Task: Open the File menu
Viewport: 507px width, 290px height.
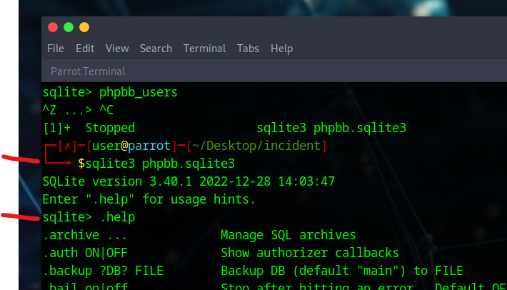Action: pos(55,49)
